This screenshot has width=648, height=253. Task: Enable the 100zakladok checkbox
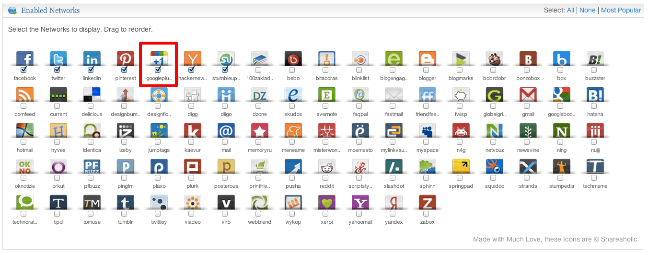(258, 70)
